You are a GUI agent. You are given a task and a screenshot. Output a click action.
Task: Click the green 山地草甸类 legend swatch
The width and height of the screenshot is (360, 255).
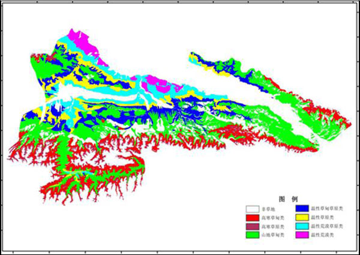[x=254, y=235]
